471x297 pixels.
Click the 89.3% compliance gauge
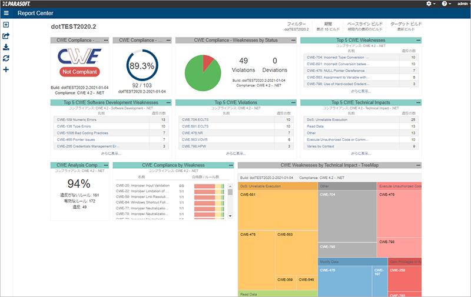point(142,65)
